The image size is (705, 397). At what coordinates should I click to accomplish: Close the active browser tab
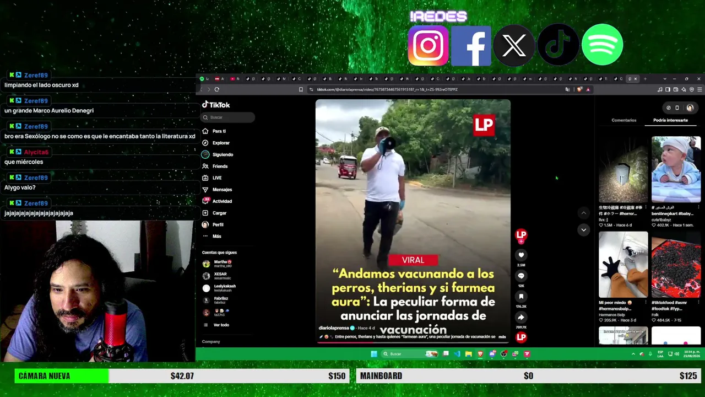tap(635, 79)
